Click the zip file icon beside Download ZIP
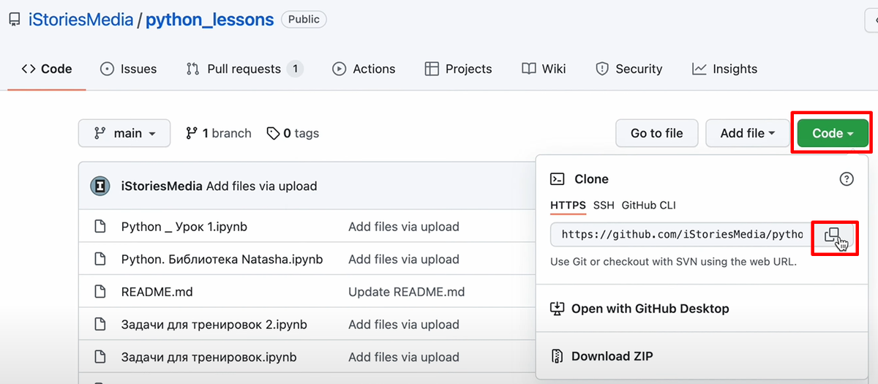878x384 pixels. coord(558,356)
